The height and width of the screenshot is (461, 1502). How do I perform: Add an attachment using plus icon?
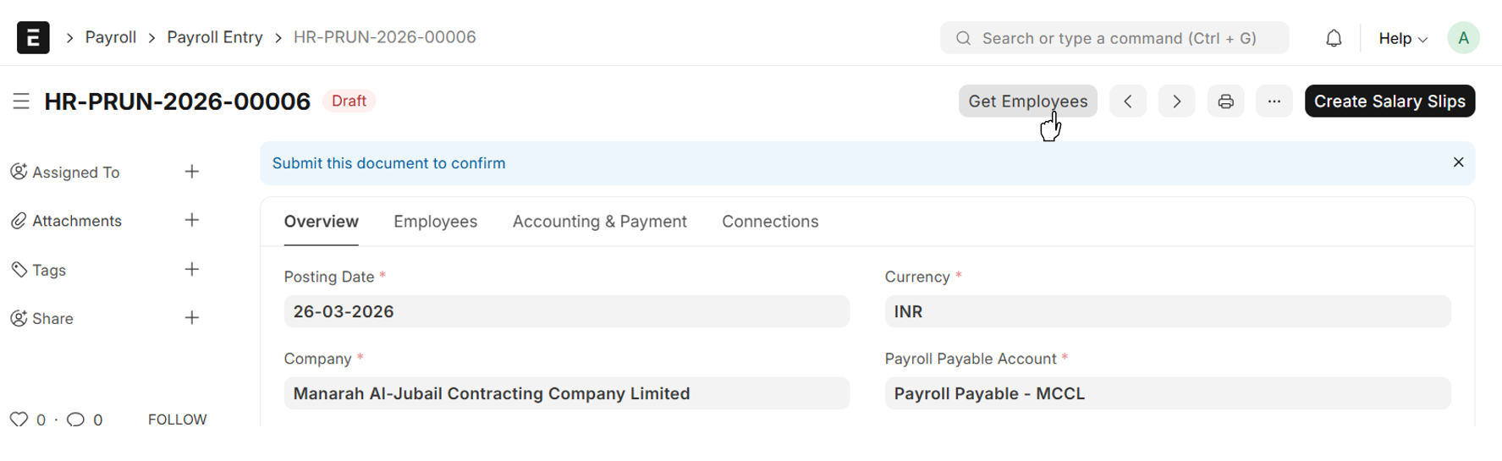coord(192,221)
